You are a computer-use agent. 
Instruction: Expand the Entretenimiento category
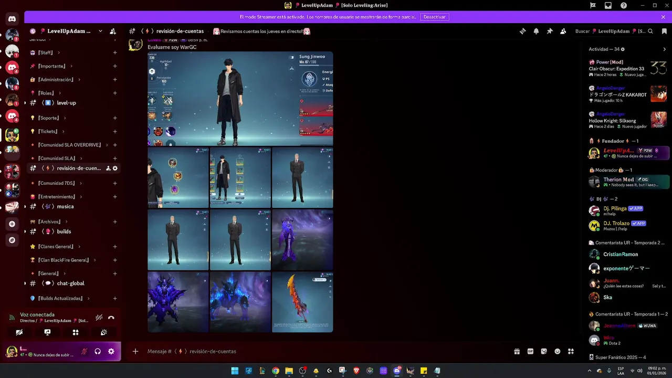click(x=56, y=197)
